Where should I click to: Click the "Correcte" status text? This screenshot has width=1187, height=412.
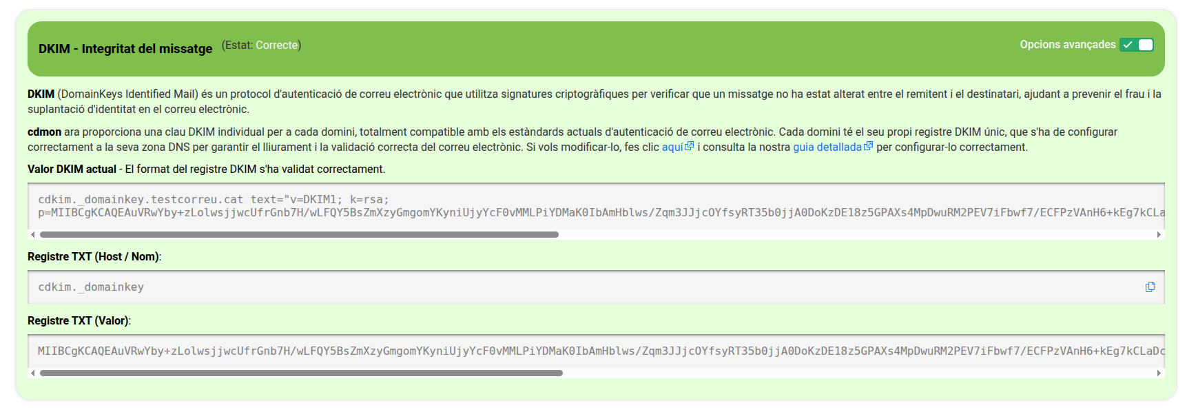pos(276,45)
